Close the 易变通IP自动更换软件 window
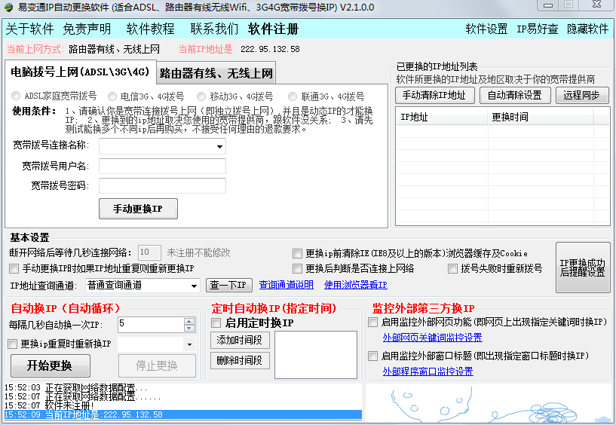 [x=596, y=5]
